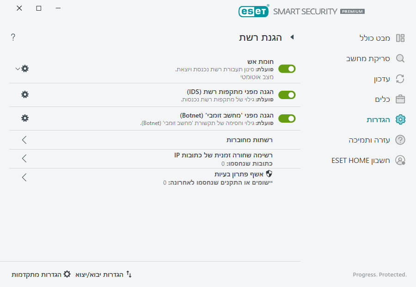Open IDS protection settings gear

(24, 94)
